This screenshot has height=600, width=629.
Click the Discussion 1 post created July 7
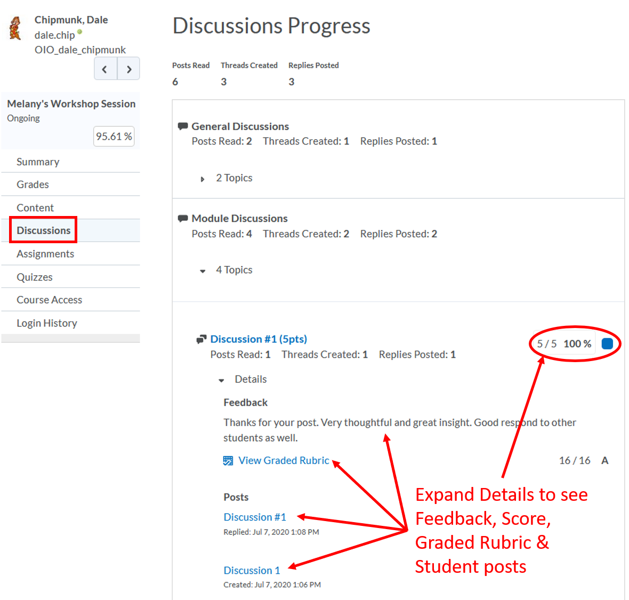pyautogui.click(x=251, y=570)
